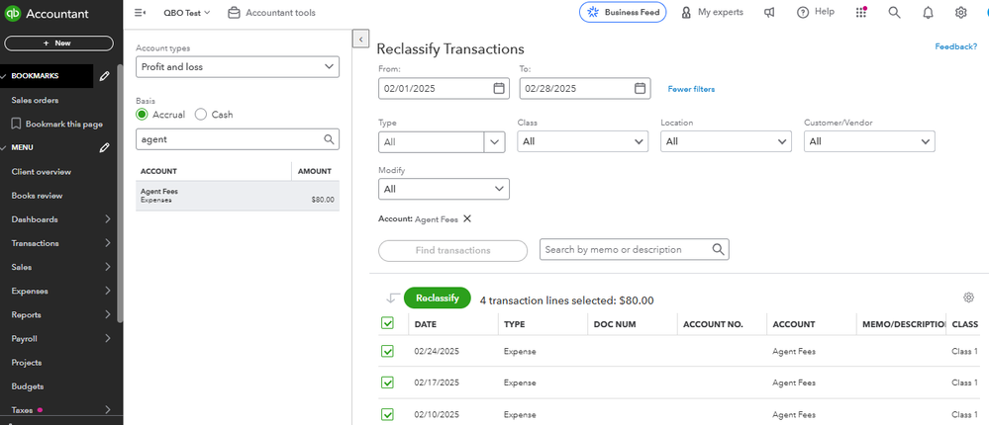Click the Search by memo or description field

634,249
